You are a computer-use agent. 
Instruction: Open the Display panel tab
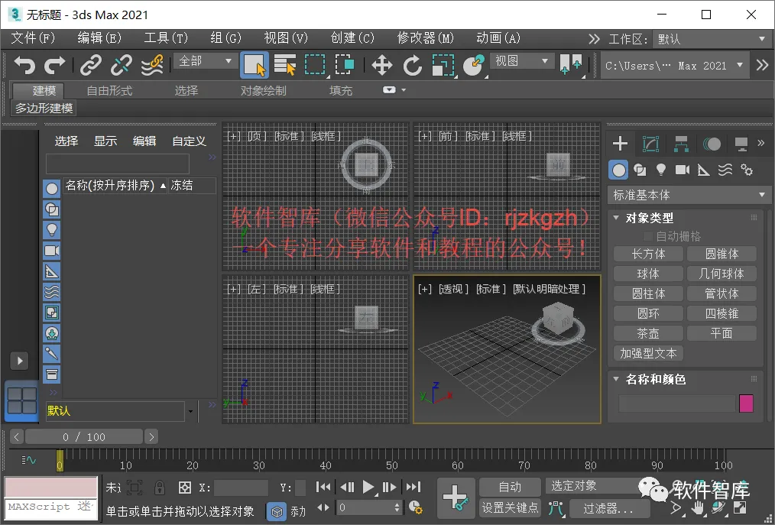(x=741, y=144)
